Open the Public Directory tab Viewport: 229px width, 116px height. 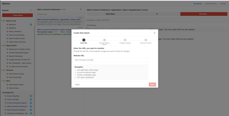pos(211,4)
